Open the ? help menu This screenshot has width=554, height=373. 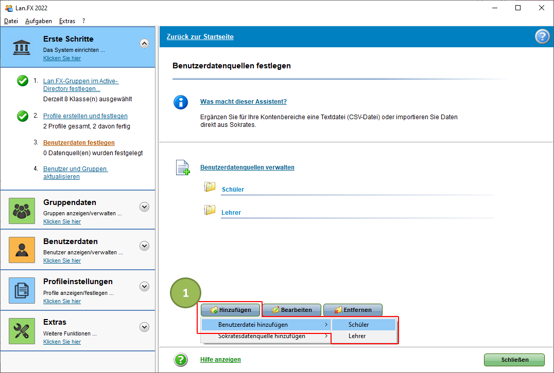84,21
